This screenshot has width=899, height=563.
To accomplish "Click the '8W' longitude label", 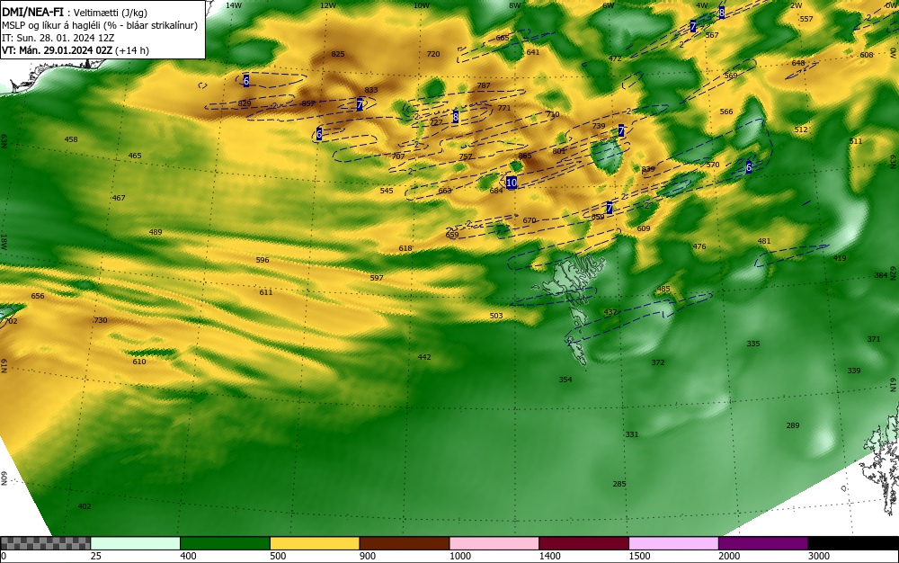I will click(515, 5).
